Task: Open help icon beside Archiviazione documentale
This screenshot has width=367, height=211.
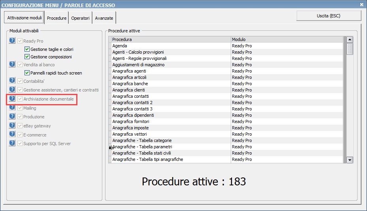Action: click(x=12, y=98)
